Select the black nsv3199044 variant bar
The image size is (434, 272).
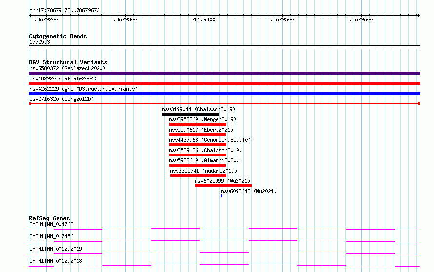coord(191,114)
